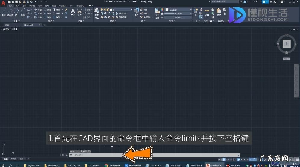Open Bandicam from the Windows taskbar
Image resolution: width=300 pixels, height=167 pixels.
pyautogui.click(x=233, y=165)
